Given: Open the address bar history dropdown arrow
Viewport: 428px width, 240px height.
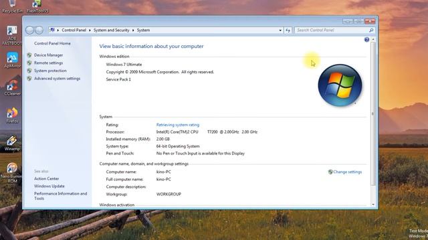Looking at the screenshot, I should 280,30.
